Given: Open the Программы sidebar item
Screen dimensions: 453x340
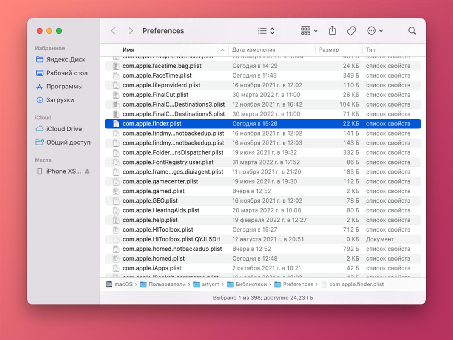Looking at the screenshot, I should pyautogui.click(x=64, y=87).
